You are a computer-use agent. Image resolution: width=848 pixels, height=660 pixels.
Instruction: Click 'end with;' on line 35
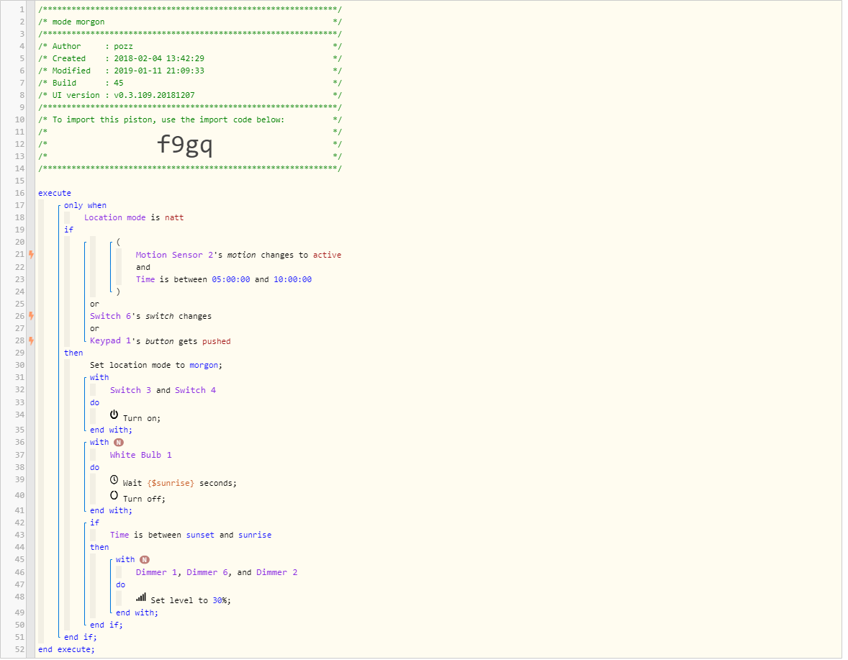pyautogui.click(x=111, y=430)
